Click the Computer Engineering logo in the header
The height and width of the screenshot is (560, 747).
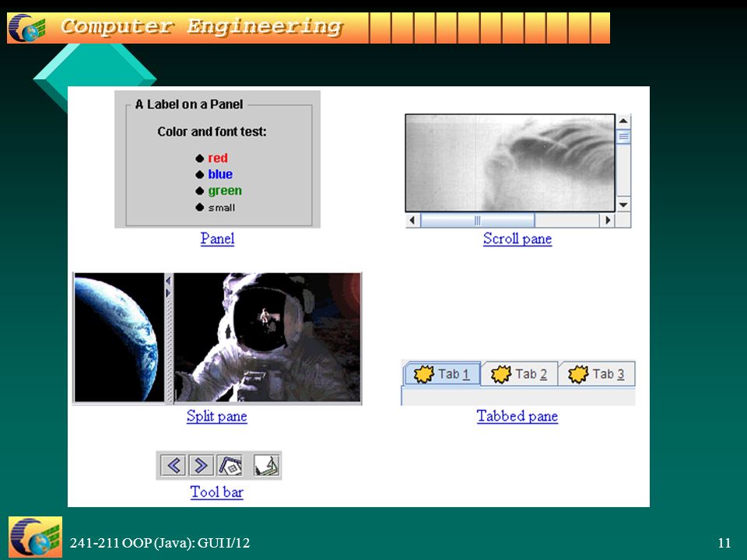tap(27, 28)
